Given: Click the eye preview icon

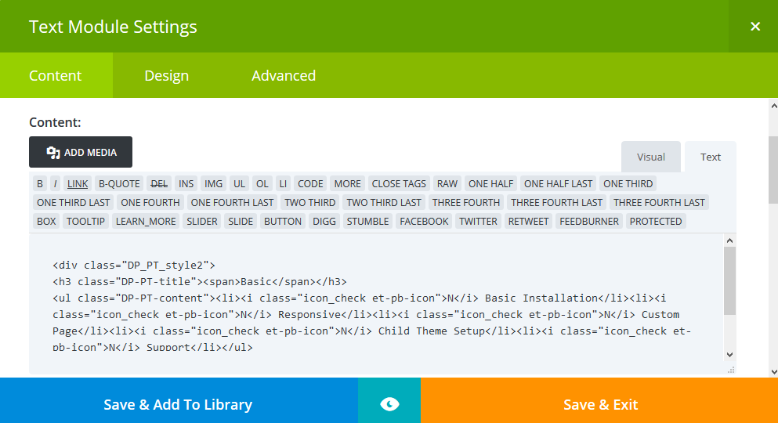Looking at the screenshot, I should pyautogui.click(x=389, y=404).
